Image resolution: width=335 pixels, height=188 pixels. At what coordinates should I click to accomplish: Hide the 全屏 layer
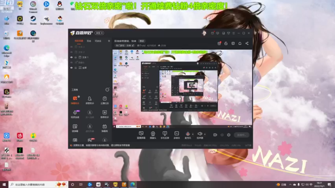click(72, 68)
